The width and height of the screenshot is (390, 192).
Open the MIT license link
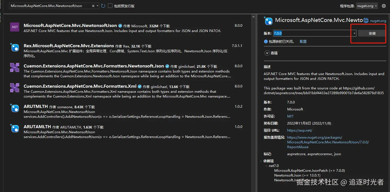coord(290,116)
